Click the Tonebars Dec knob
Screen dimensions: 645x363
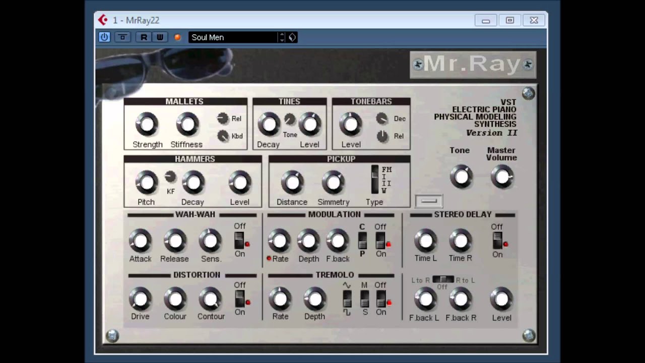point(382,118)
